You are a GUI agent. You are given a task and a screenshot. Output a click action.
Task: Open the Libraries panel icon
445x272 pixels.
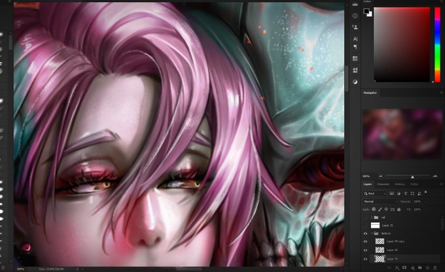(x=355, y=70)
